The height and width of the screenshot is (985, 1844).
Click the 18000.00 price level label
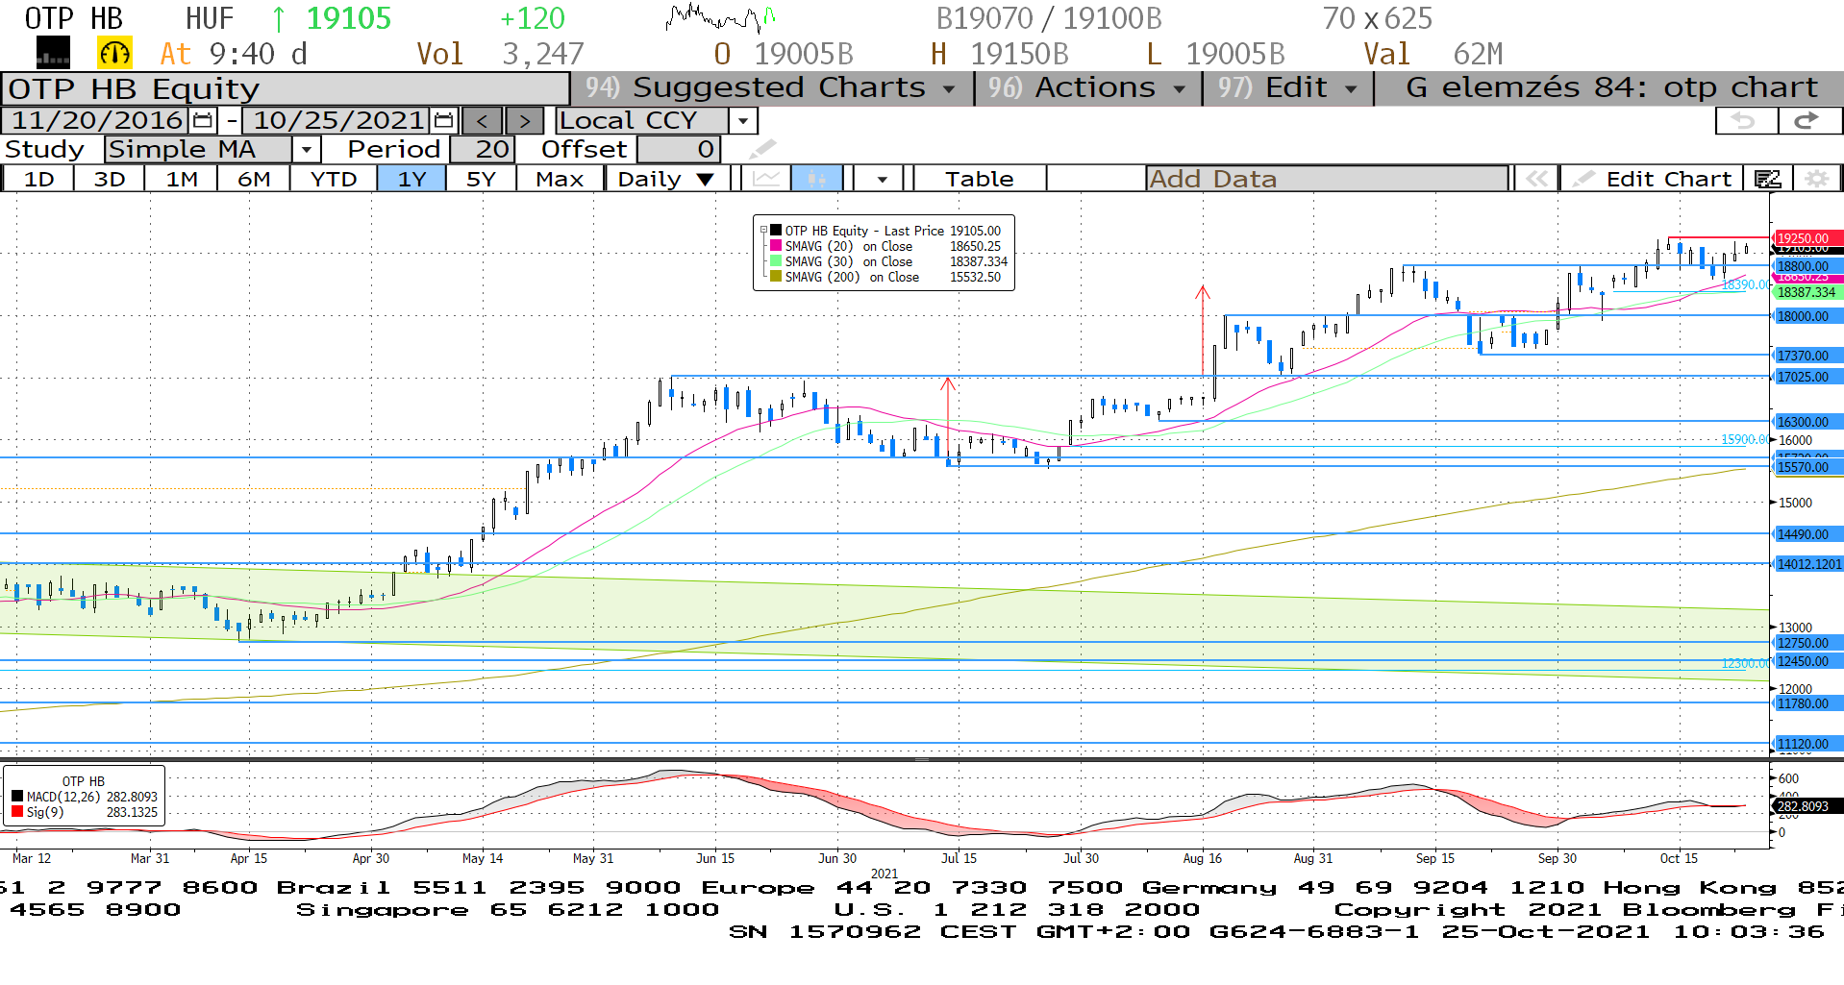click(1807, 316)
